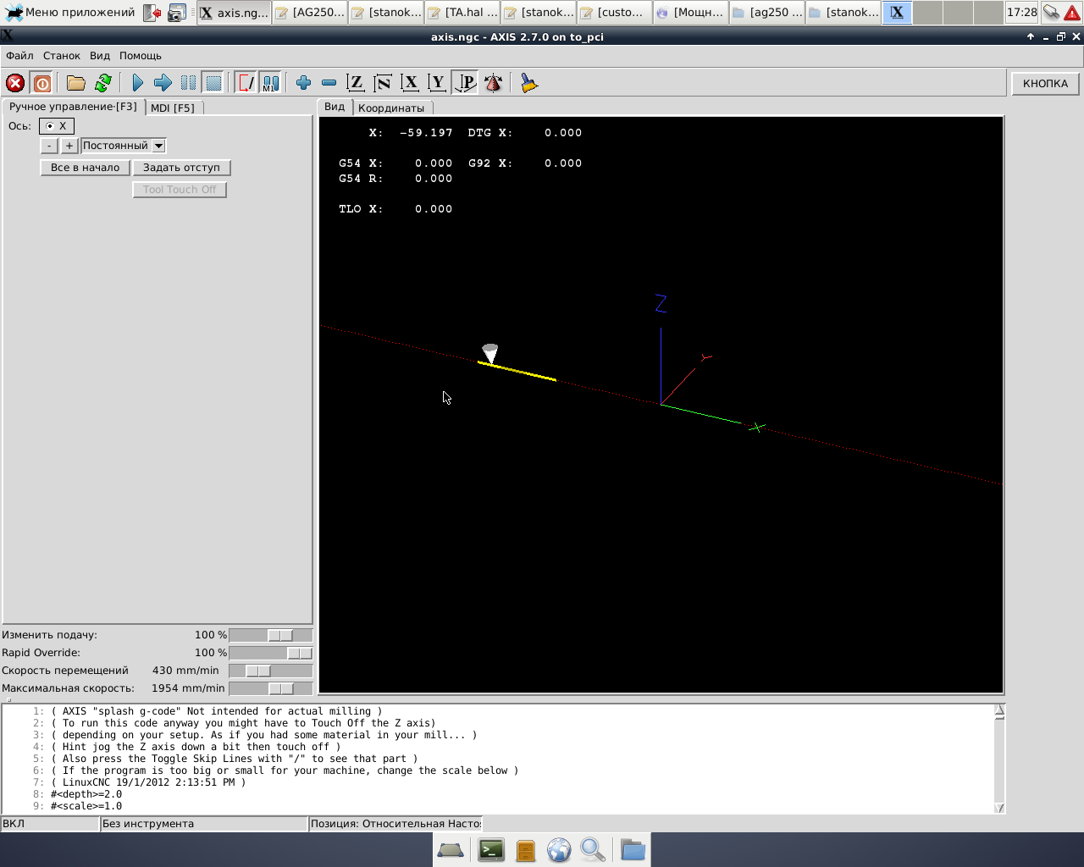1084x867 pixels.
Task: Select perspective view P icon
Action: click(x=466, y=83)
